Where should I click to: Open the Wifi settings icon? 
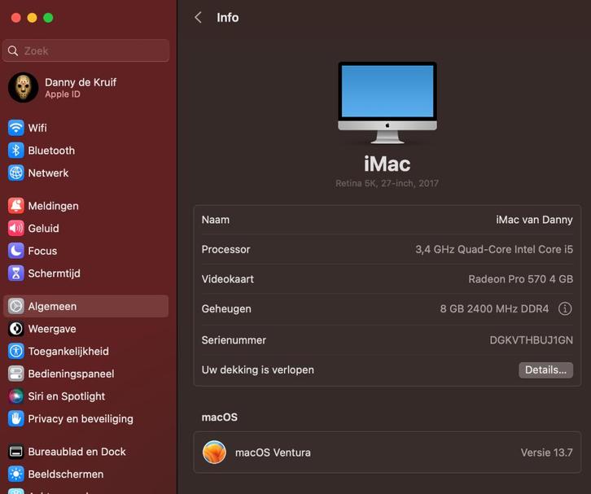coord(15,128)
